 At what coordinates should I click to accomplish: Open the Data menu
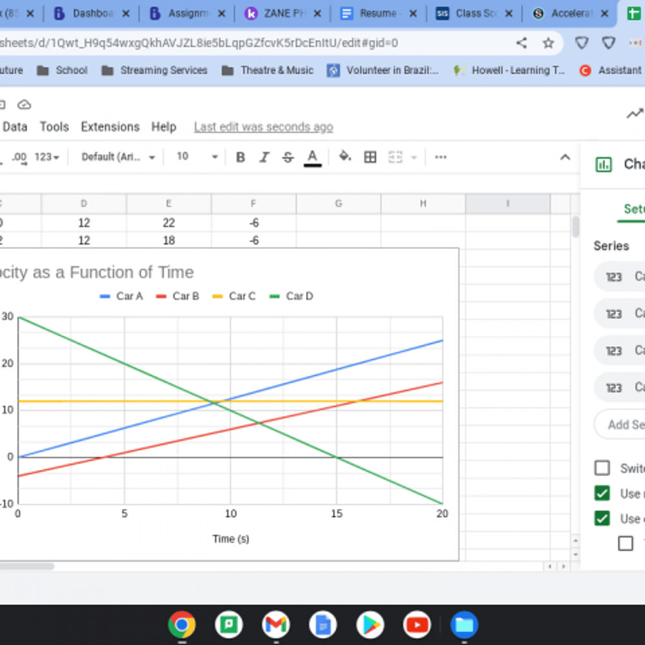click(x=15, y=127)
